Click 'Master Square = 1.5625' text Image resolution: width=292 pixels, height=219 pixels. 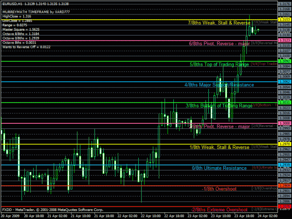pos(21,29)
